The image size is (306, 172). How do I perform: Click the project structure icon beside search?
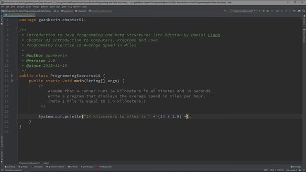pos(299,11)
